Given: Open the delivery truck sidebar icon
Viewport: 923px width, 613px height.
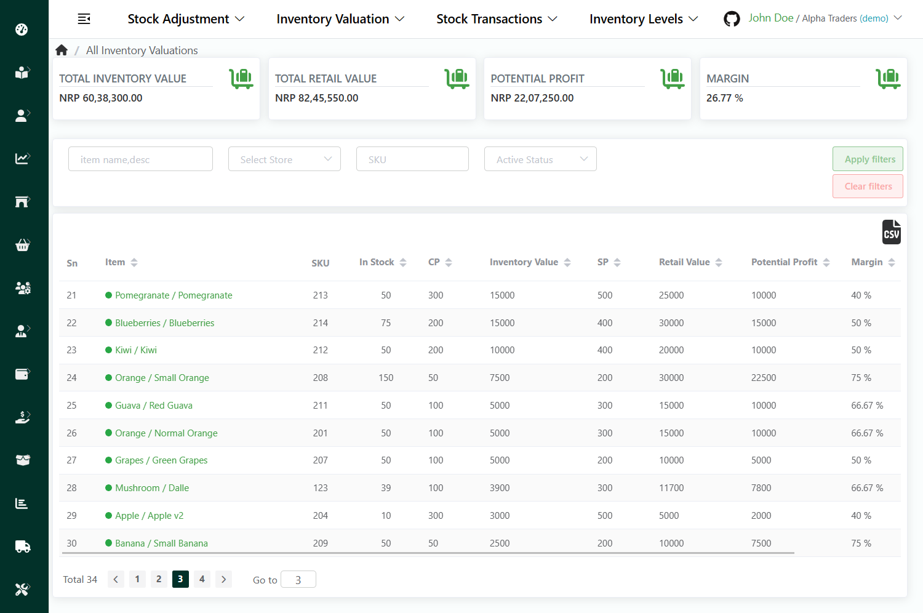Looking at the screenshot, I should [23, 547].
